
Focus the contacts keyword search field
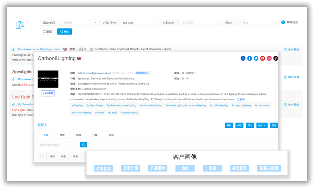click(57, 145)
